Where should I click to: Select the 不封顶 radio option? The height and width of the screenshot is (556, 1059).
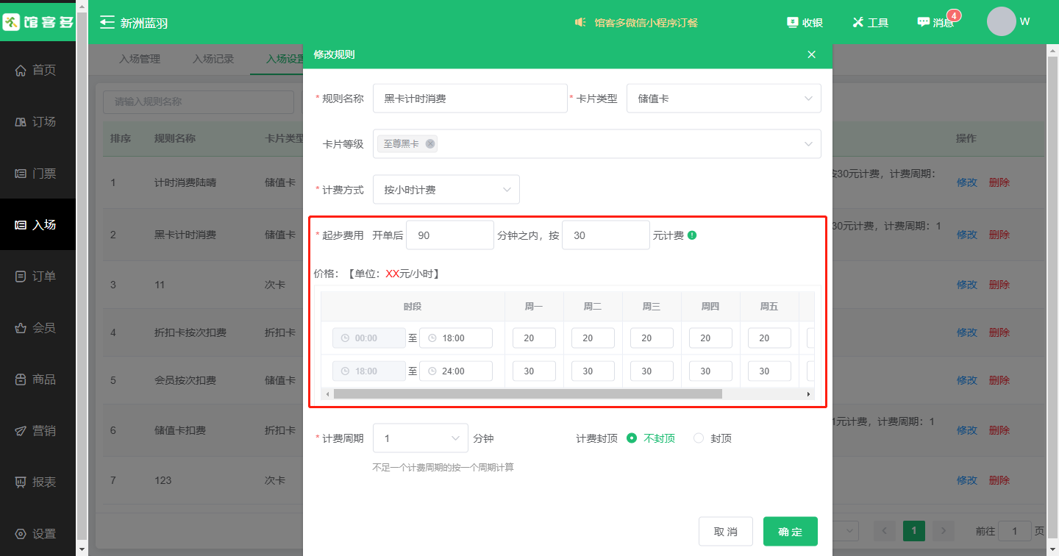point(632,438)
